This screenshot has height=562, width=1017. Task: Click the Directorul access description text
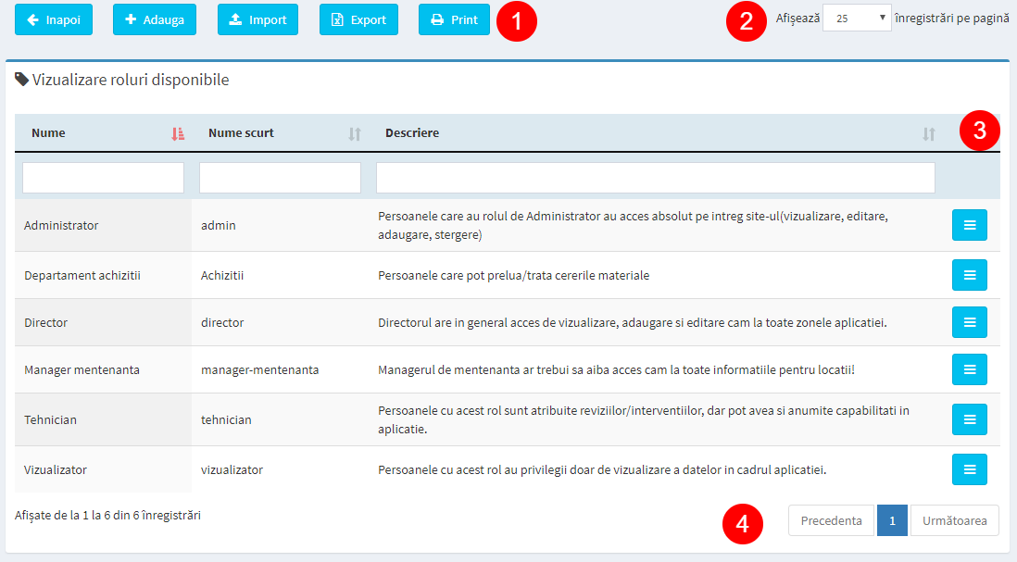click(633, 322)
